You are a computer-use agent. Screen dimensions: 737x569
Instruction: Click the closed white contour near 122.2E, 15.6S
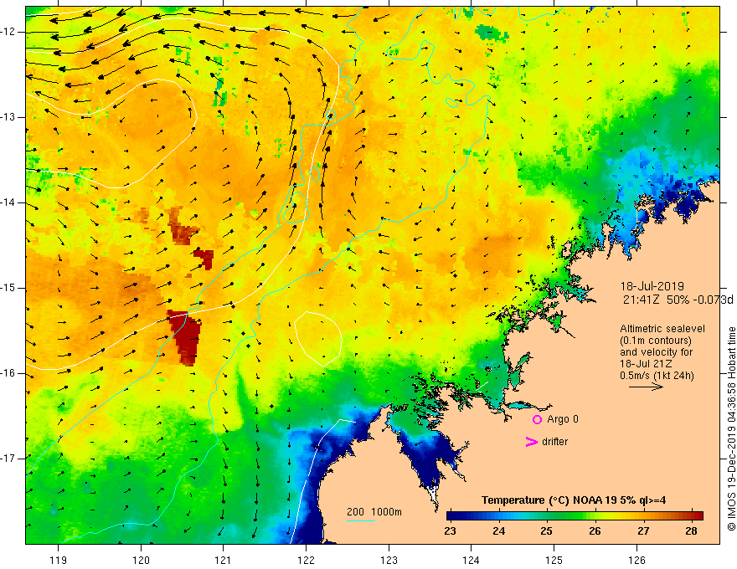(318, 339)
